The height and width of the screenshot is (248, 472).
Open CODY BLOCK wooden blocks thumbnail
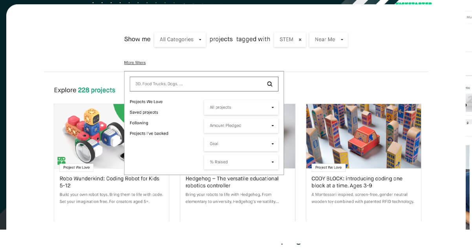[364, 136]
